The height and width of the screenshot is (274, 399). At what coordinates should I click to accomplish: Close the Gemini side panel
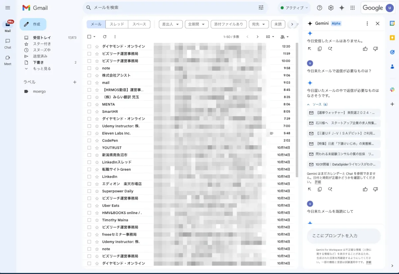[377, 24]
